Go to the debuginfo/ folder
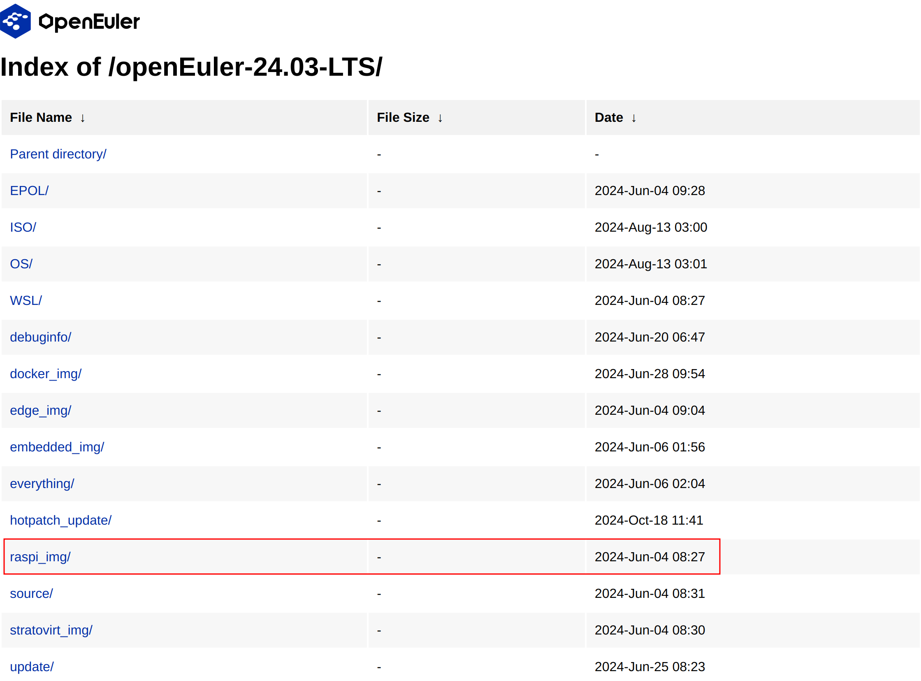The image size is (921, 681). click(x=40, y=337)
